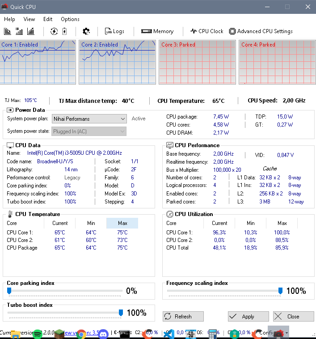Click the Max column header in CPU Utilization
The width and height of the screenshot is (316, 339).
click(282, 223)
